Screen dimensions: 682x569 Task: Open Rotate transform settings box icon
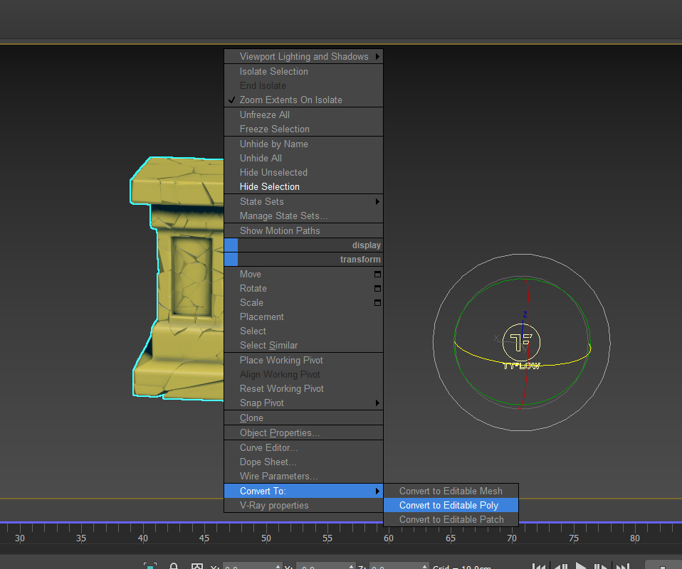[x=377, y=289]
